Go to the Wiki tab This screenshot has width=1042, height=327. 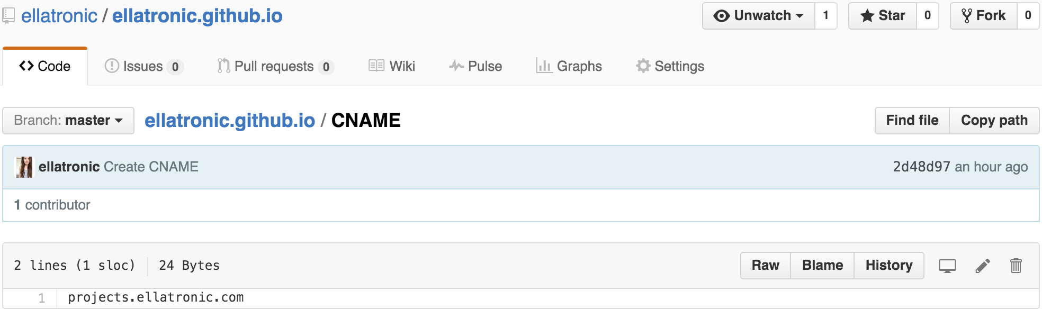pyautogui.click(x=392, y=66)
